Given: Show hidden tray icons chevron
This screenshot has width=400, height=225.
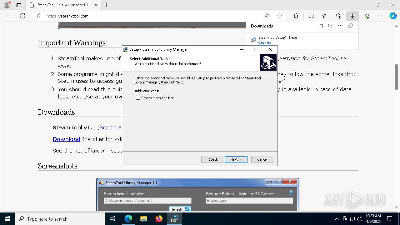Looking at the screenshot, I should coord(337,219).
